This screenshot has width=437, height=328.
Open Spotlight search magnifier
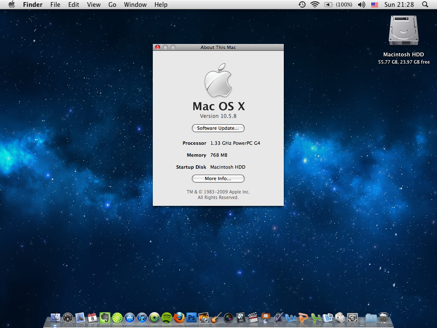(425, 4)
